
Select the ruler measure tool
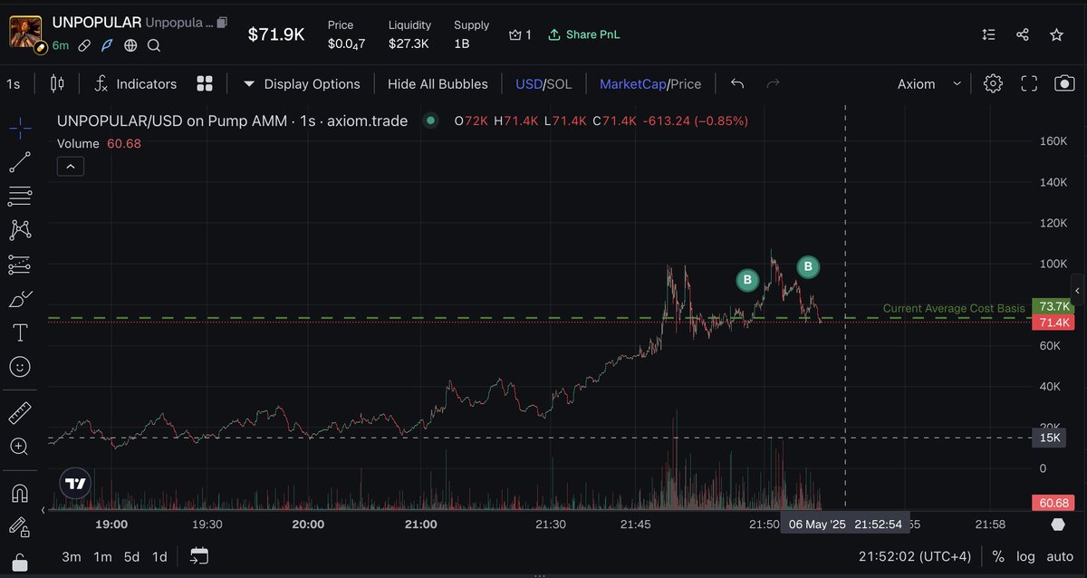point(20,414)
